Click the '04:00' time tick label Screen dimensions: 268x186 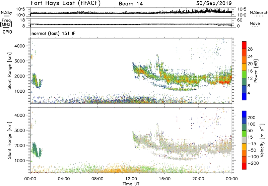click(64, 179)
